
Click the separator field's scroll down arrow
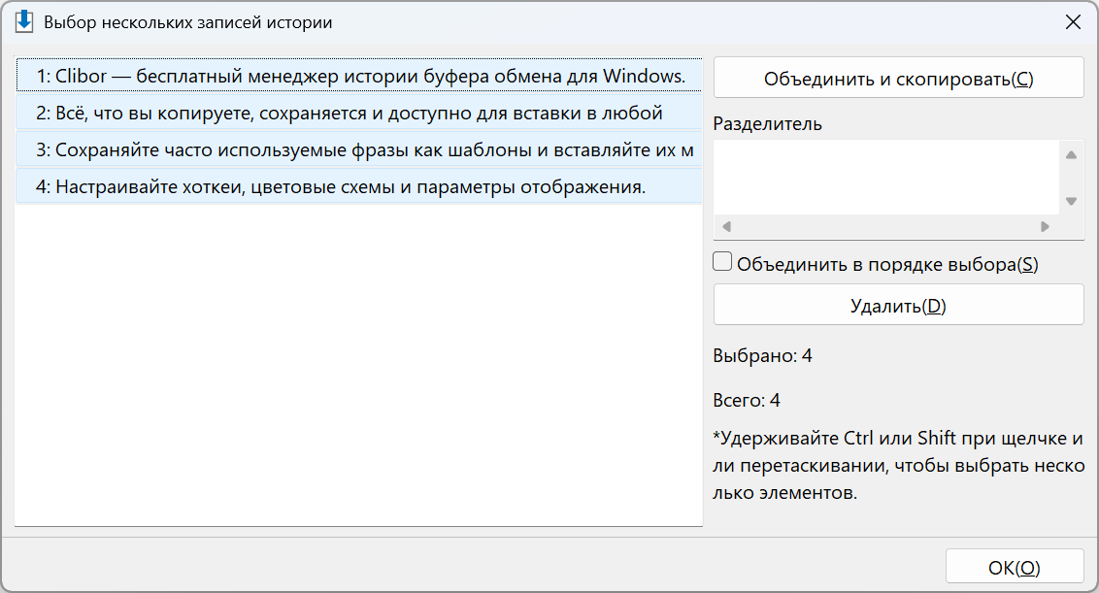pyautogui.click(x=1071, y=201)
